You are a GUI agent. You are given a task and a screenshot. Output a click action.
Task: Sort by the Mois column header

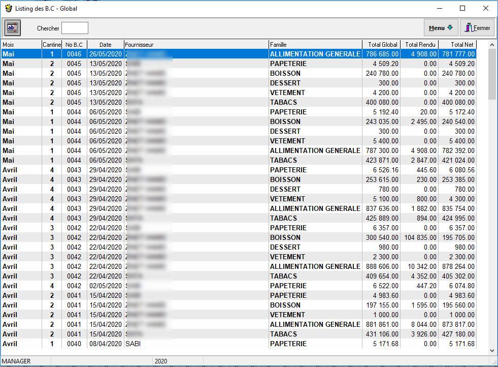[21, 45]
